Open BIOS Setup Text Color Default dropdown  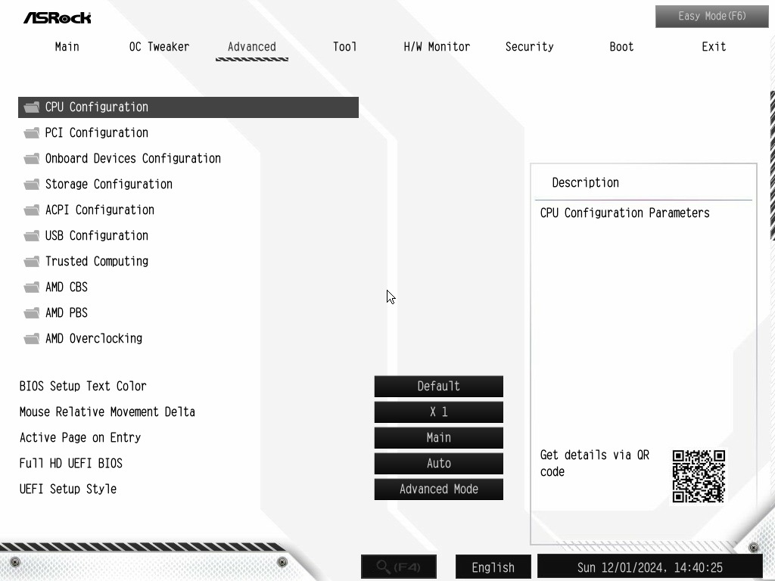438,387
